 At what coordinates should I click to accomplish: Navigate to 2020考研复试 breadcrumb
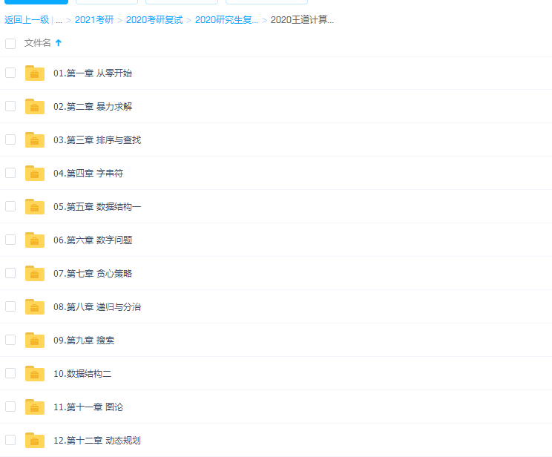pyautogui.click(x=154, y=20)
